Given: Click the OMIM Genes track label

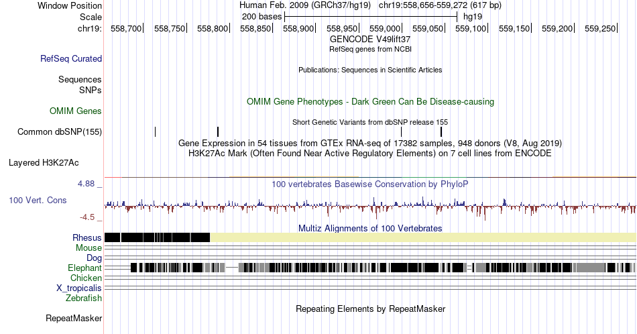Looking at the screenshot, I should (x=76, y=111).
